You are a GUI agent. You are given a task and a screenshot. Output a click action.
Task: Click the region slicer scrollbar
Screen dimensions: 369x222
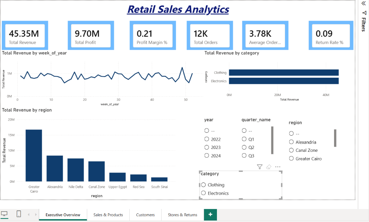click(x=335, y=138)
